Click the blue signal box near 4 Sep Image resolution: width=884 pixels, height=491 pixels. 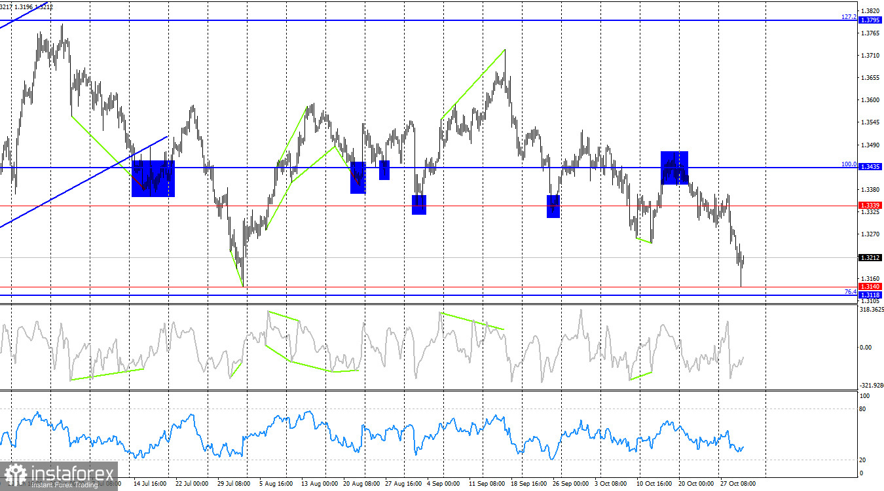click(x=419, y=206)
